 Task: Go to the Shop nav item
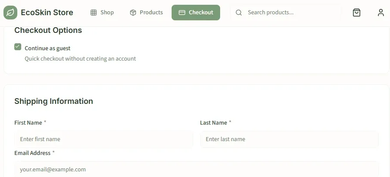pyautogui.click(x=102, y=13)
